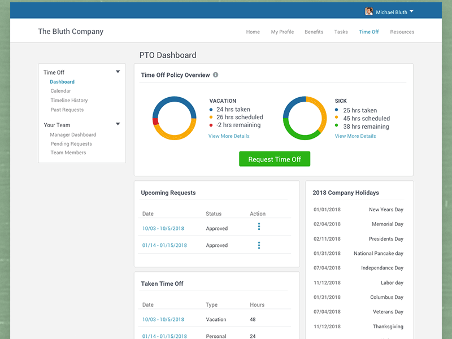Screen dimensions: 452x339
Task: Click the Sick donut chart
Action: click(305, 118)
